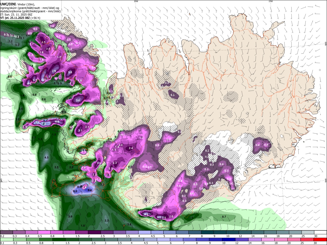
Task: Select the 2.9 rainfall value over the sea
Action: pos(71,216)
